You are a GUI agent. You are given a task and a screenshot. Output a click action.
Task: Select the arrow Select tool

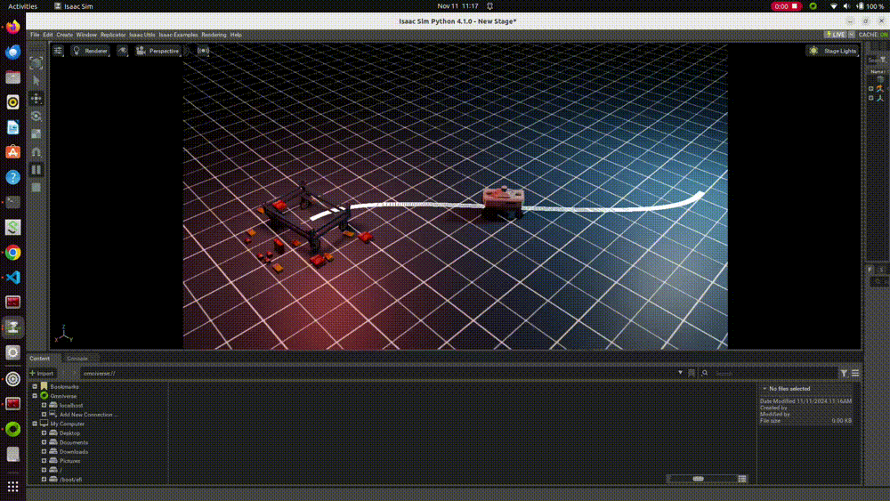click(x=36, y=81)
